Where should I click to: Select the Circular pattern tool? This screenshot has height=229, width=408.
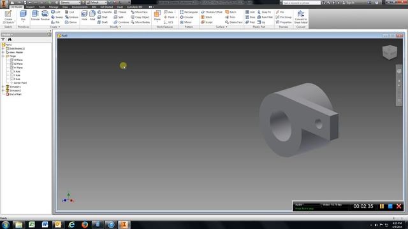point(187,17)
